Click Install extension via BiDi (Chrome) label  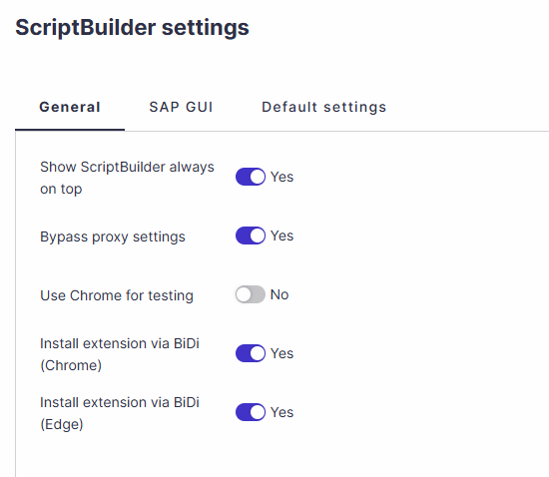(120, 354)
